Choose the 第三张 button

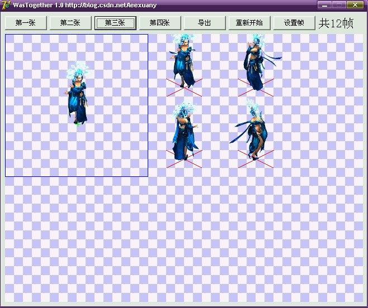(115, 23)
